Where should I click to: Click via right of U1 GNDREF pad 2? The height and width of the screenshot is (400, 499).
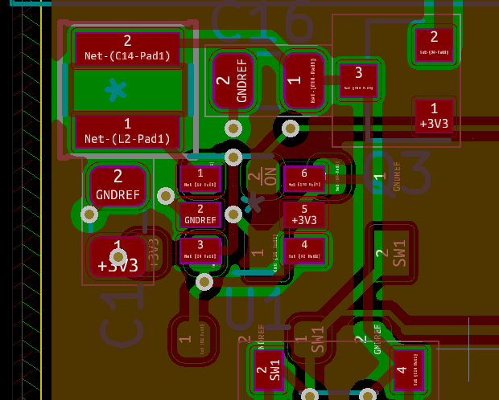(233, 214)
